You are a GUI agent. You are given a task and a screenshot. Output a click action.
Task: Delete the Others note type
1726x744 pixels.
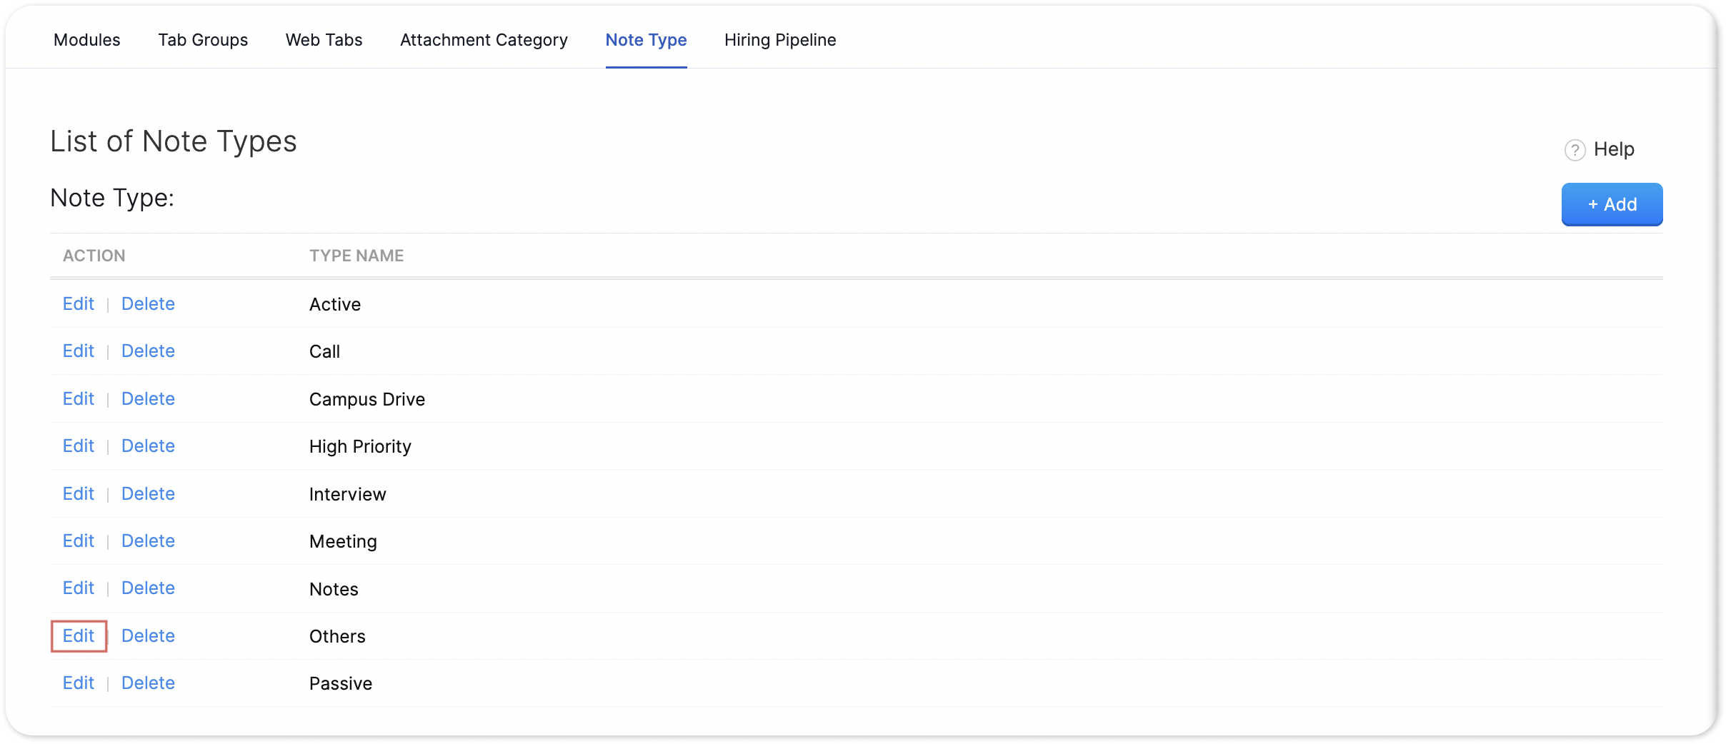148,635
